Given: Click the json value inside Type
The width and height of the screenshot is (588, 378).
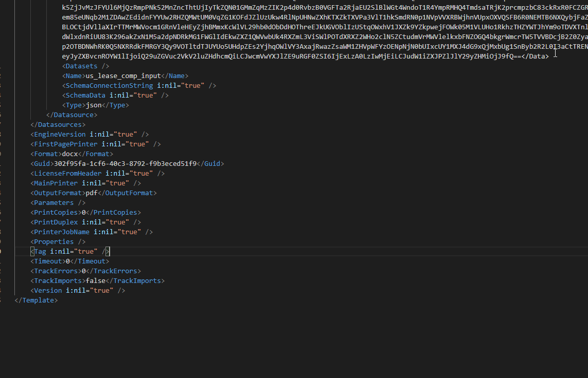Looking at the screenshot, I should (94, 105).
